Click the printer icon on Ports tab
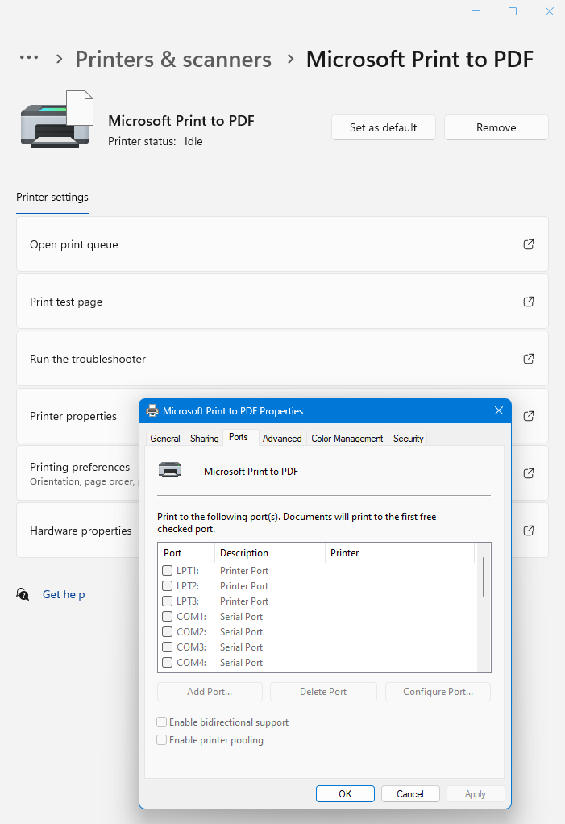The image size is (565, 824). [x=170, y=469]
